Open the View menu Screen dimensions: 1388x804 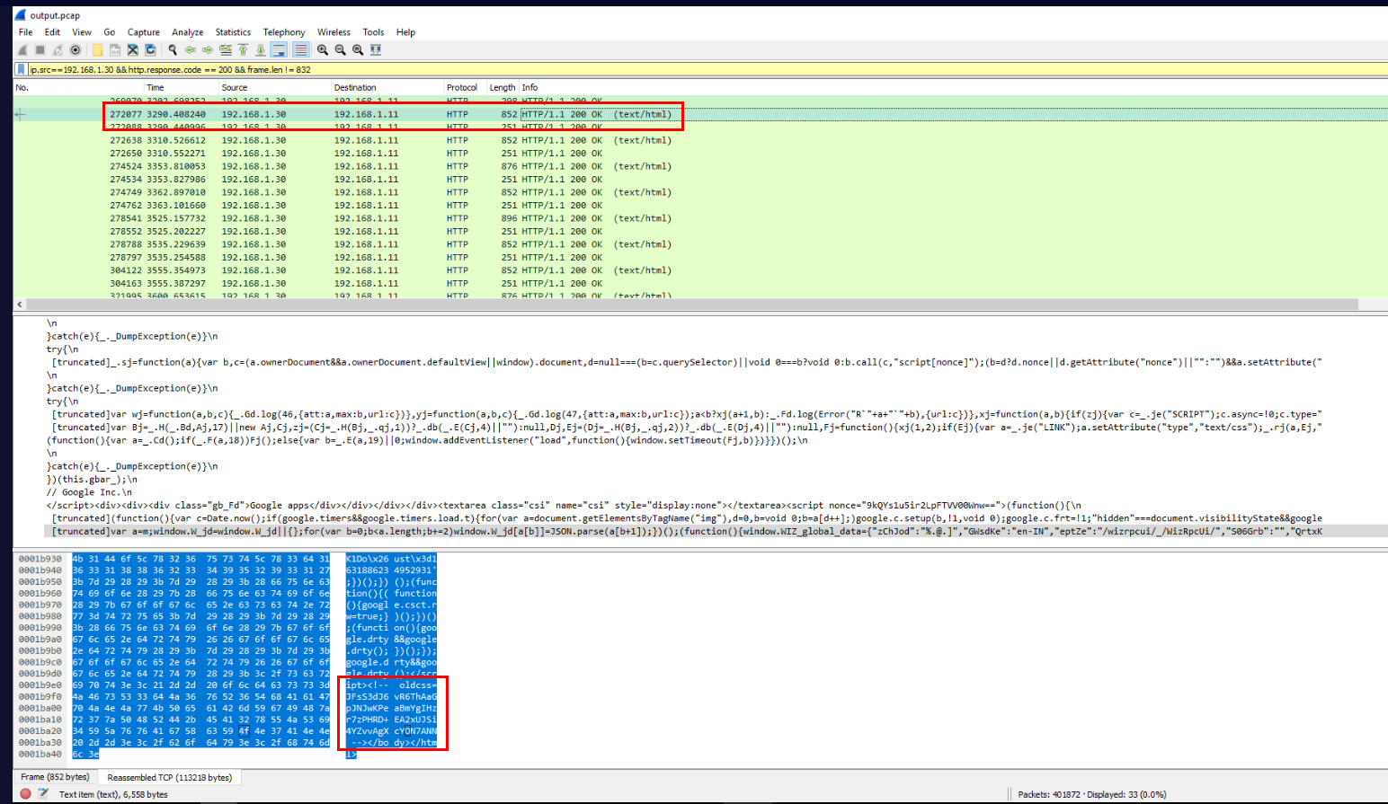(x=82, y=32)
